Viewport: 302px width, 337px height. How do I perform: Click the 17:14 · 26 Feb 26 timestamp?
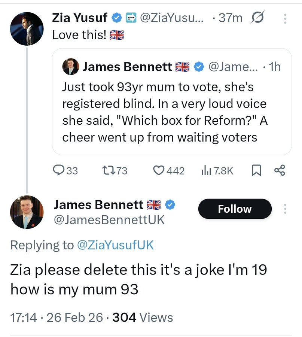coord(56,318)
